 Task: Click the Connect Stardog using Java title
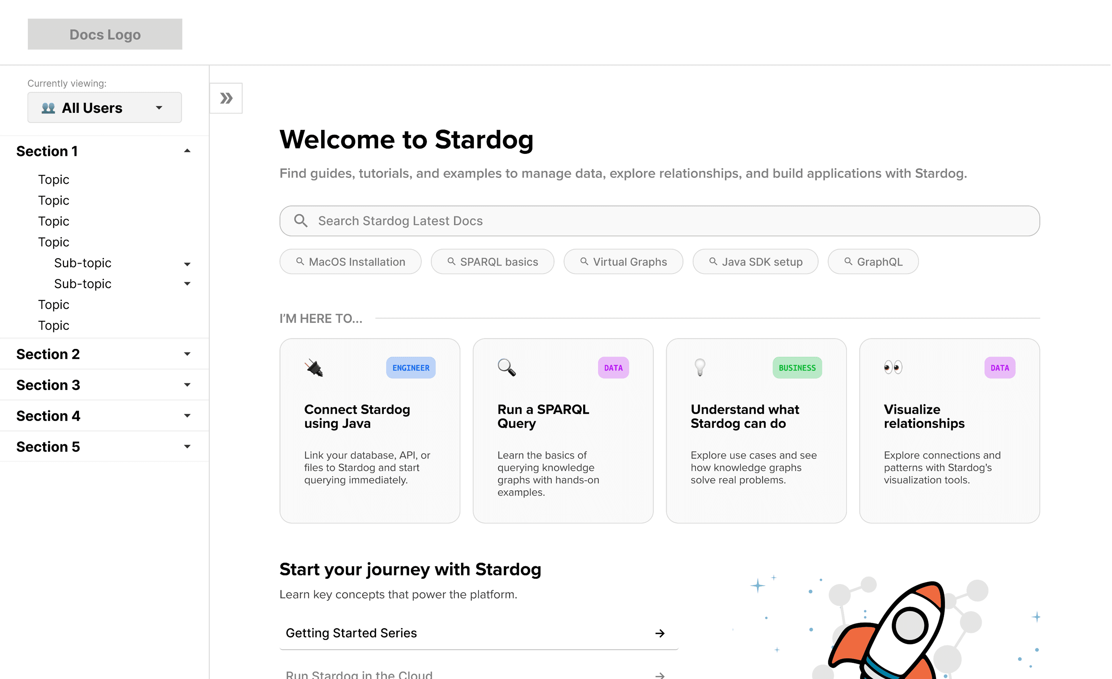(357, 416)
